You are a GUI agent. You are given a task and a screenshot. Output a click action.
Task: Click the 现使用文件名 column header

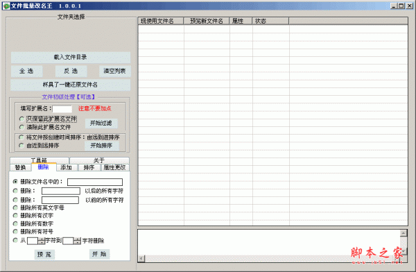[x=161, y=21]
